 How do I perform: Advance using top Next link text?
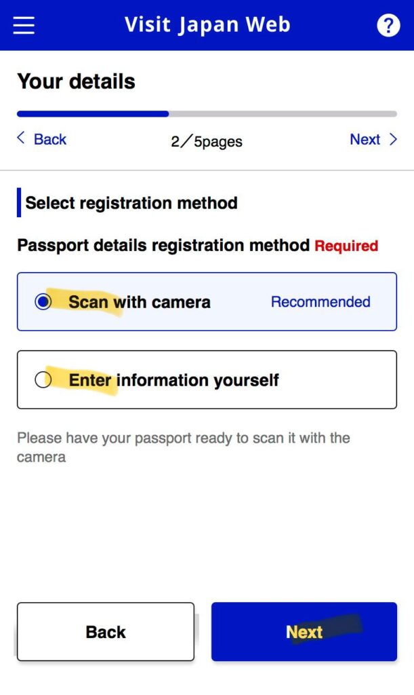365,139
